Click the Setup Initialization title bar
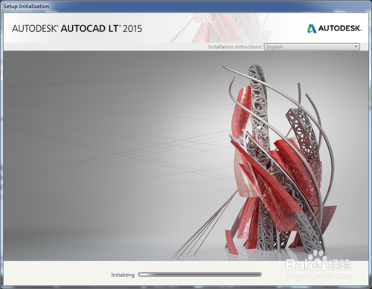372x289 pixels. click(186, 6)
